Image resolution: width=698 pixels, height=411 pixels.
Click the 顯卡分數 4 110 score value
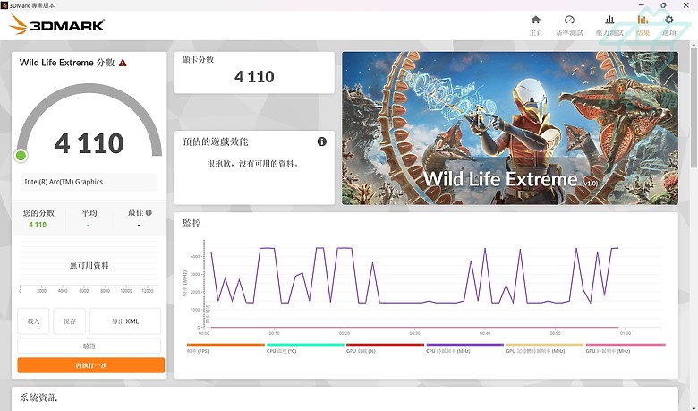coord(254,77)
